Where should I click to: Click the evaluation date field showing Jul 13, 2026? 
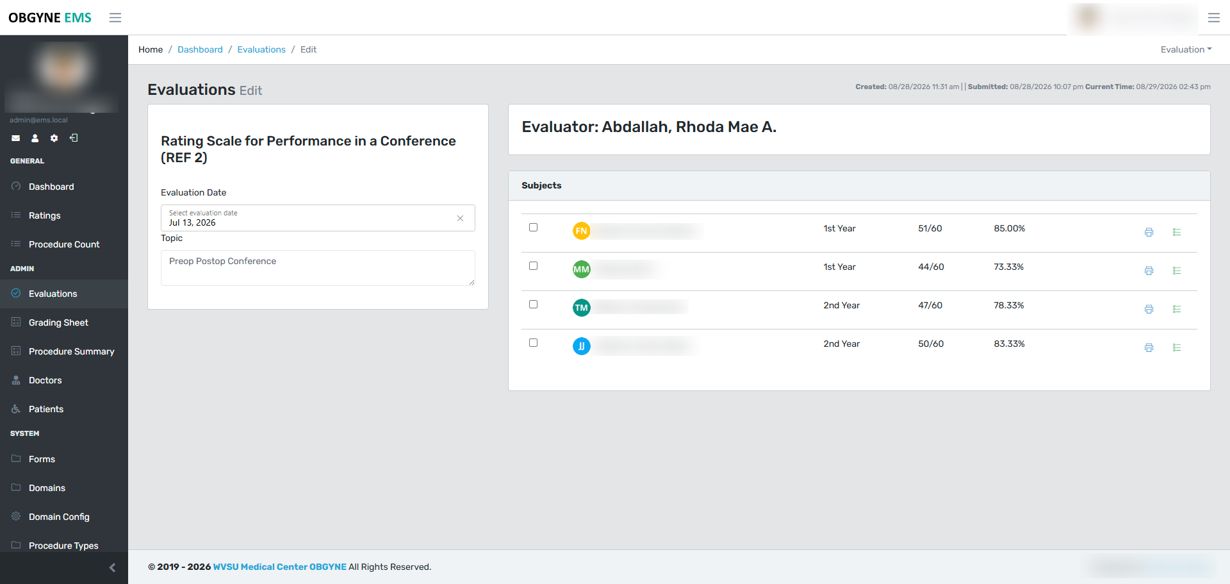(318, 218)
